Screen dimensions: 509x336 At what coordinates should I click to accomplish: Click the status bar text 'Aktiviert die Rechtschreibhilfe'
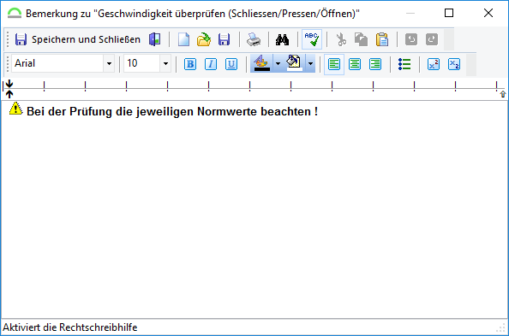coord(70,327)
